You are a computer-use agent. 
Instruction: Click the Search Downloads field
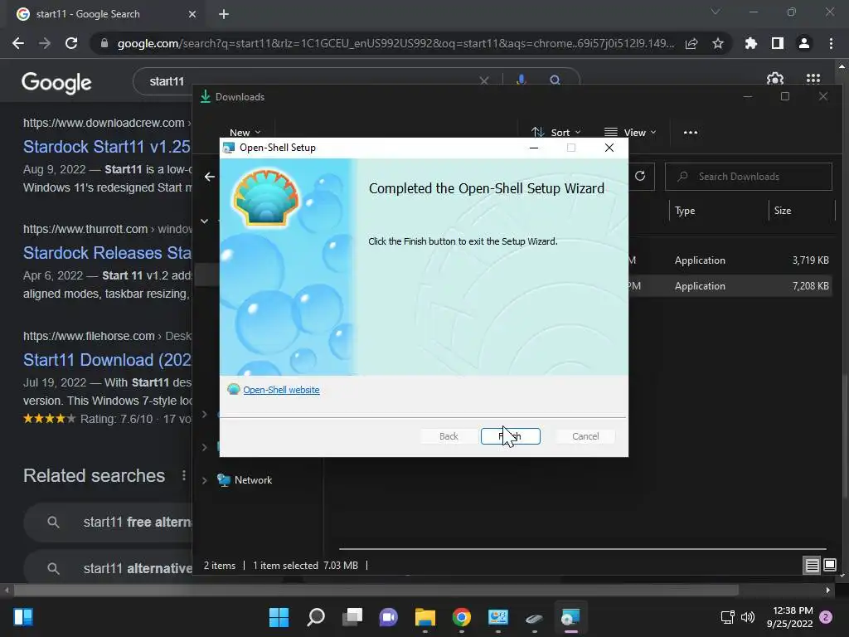click(749, 177)
